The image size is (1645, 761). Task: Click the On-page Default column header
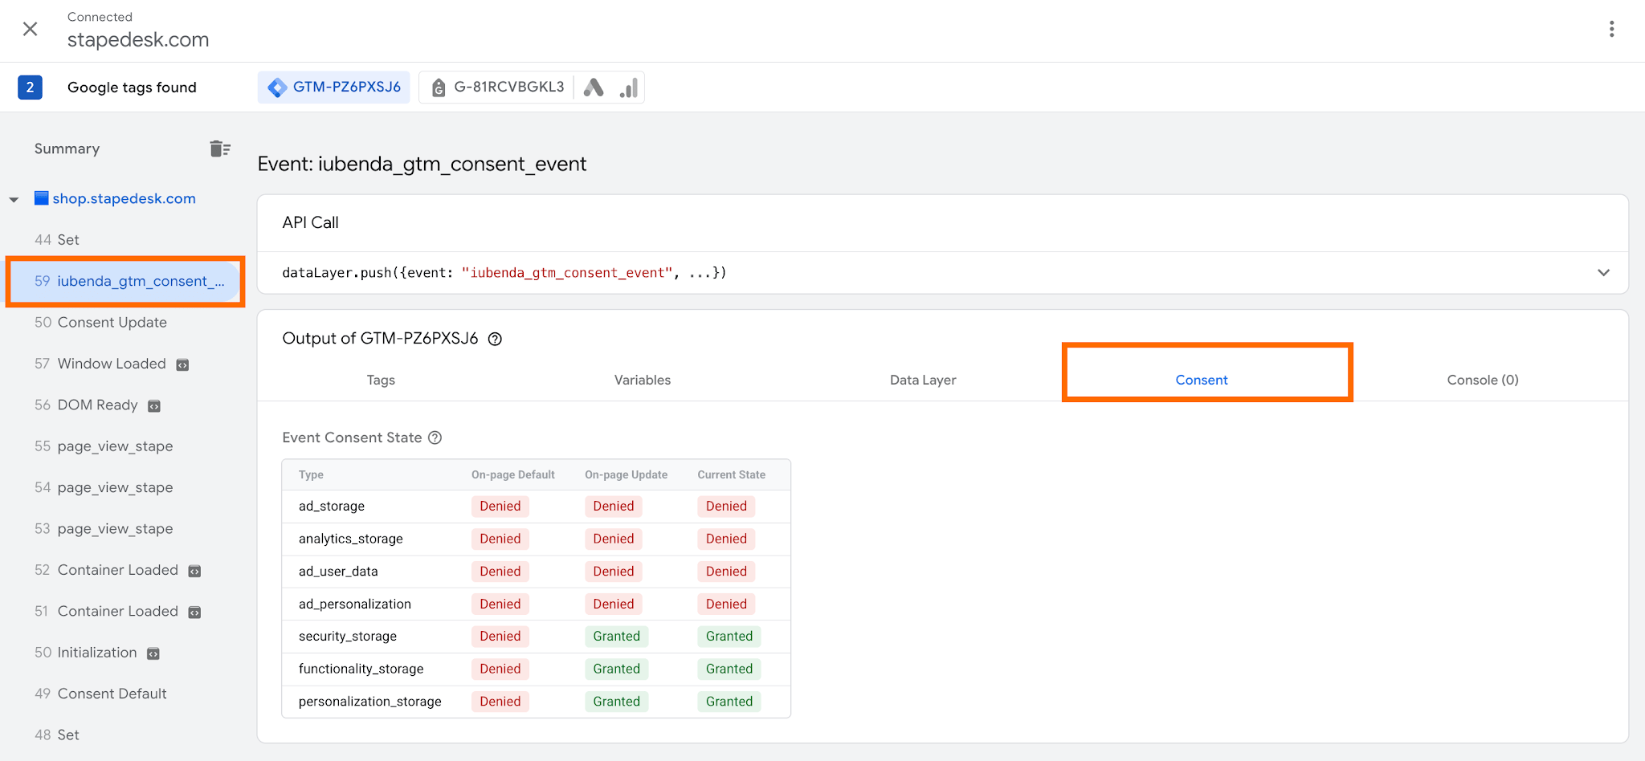click(x=513, y=474)
